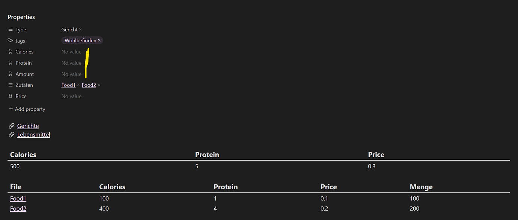Click the number icon next to Protein
This screenshot has height=220, width=518.
[x=10, y=63]
